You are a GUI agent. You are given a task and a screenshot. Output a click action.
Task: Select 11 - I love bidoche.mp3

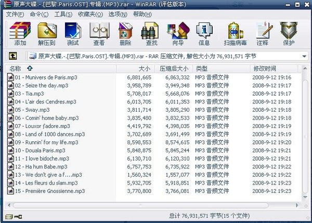click(42, 159)
